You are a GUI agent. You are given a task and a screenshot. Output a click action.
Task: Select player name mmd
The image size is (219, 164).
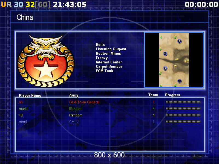click(x=23, y=122)
